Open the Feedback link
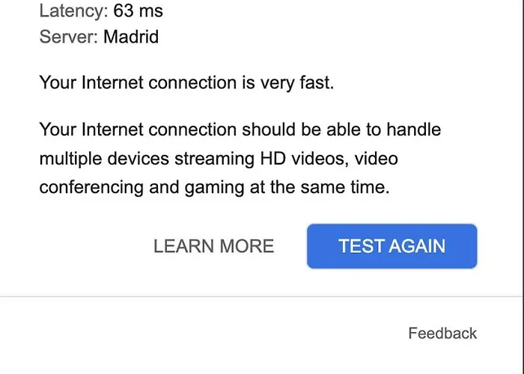Image resolution: width=524 pixels, height=374 pixels. [x=442, y=334]
